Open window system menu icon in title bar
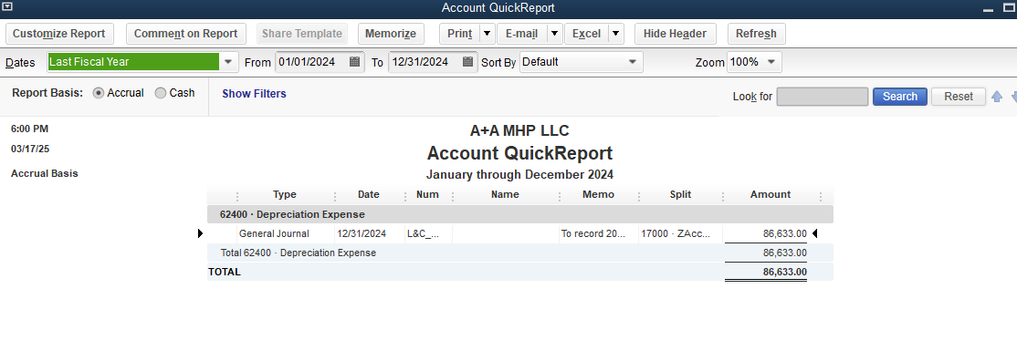Screen dimensions: 1017x351 [x=8, y=5]
